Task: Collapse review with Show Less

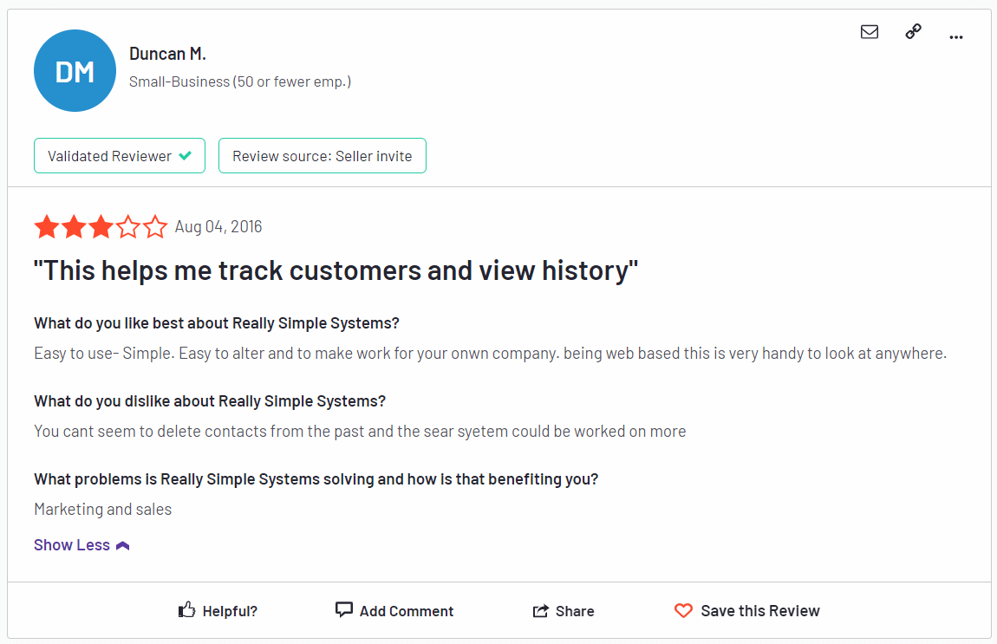Action: coord(72,545)
